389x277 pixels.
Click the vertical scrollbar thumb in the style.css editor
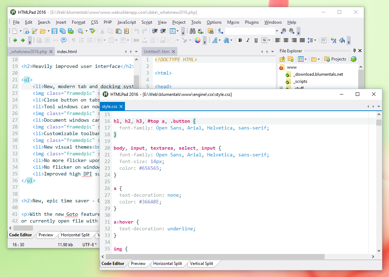[x=379, y=123]
